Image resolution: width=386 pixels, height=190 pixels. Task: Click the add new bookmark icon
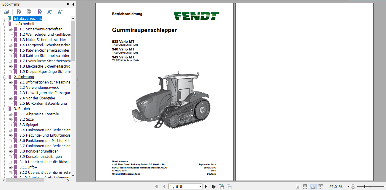(29, 12)
